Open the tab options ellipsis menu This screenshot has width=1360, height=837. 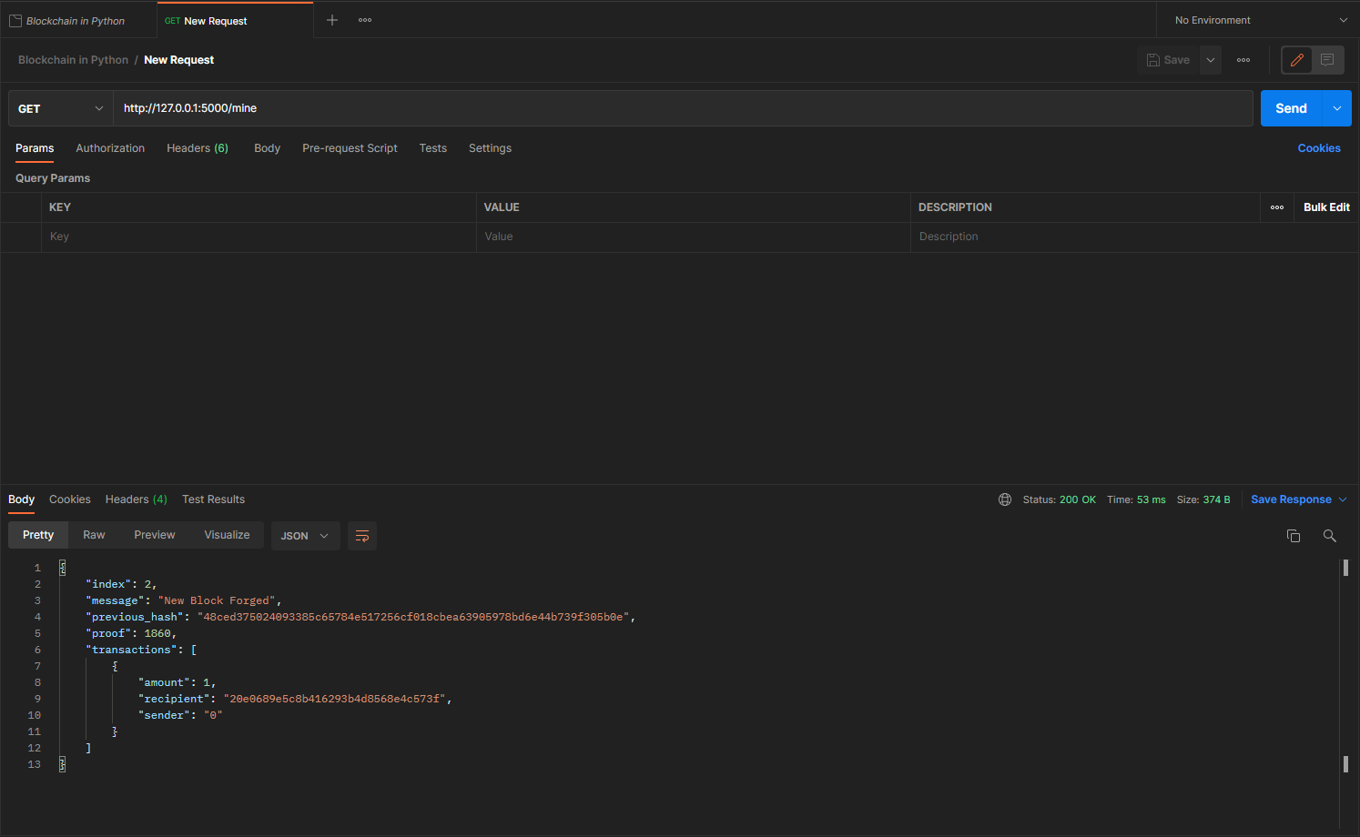tap(365, 20)
